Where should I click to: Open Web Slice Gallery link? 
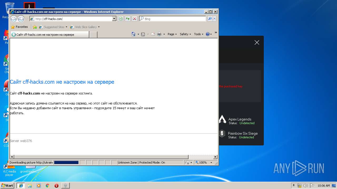coord(83,27)
